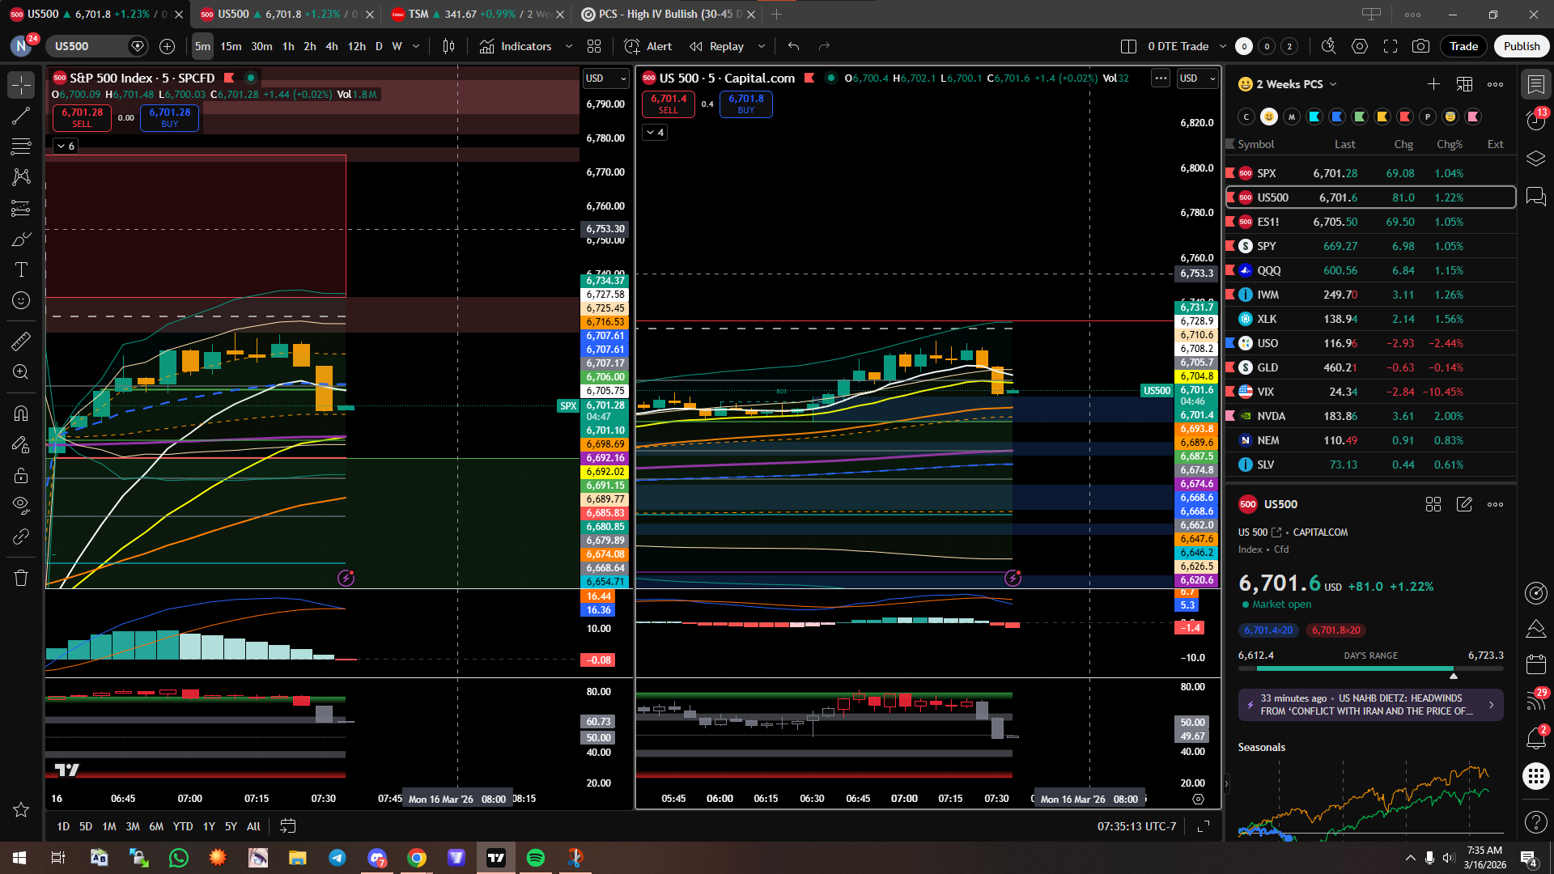1554x874 pixels.
Task: Select the trend line drawing tool
Action: pyautogui.click(x=21, y=116)
